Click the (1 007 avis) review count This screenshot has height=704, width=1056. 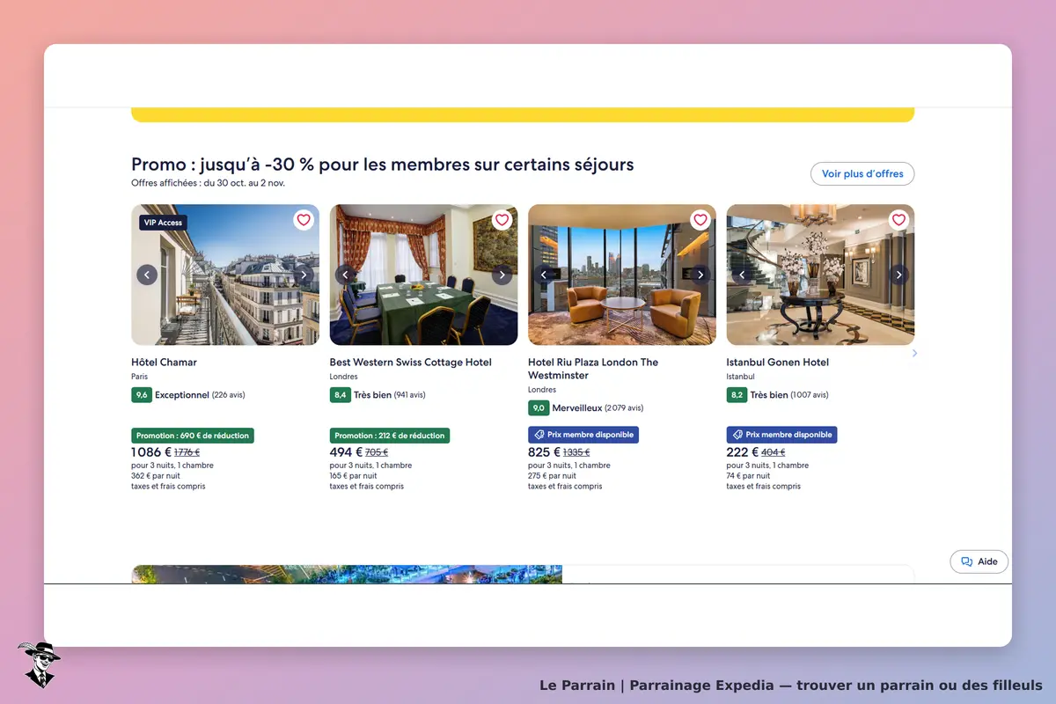click(x=810, y=395)
